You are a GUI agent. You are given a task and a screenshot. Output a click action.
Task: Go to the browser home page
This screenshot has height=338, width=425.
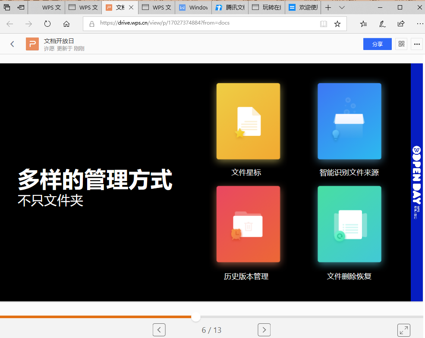pos(66,24)
